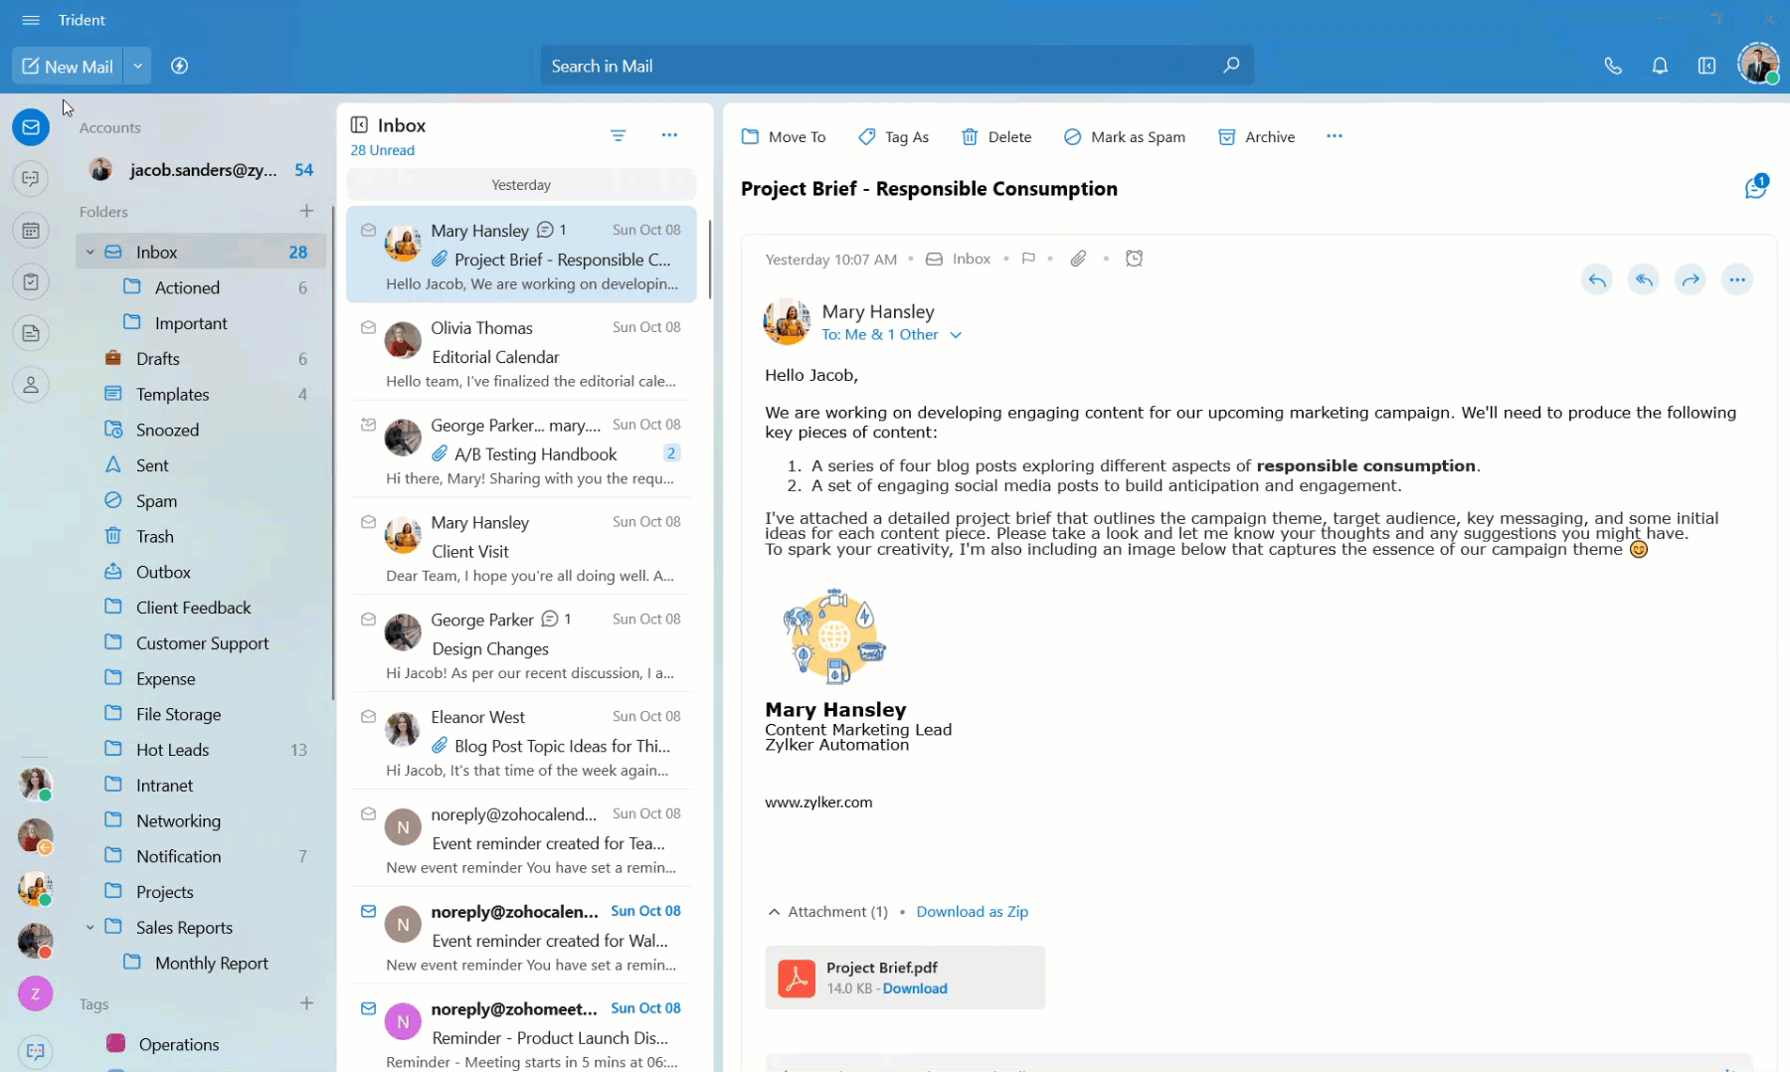
Task: Click Move To in the toolbar
Action: click(x=784, y=137)
